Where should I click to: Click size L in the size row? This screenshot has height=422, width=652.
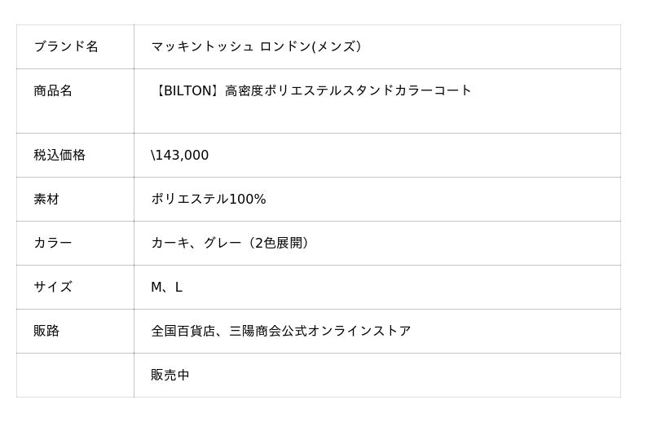click(178, 287)
